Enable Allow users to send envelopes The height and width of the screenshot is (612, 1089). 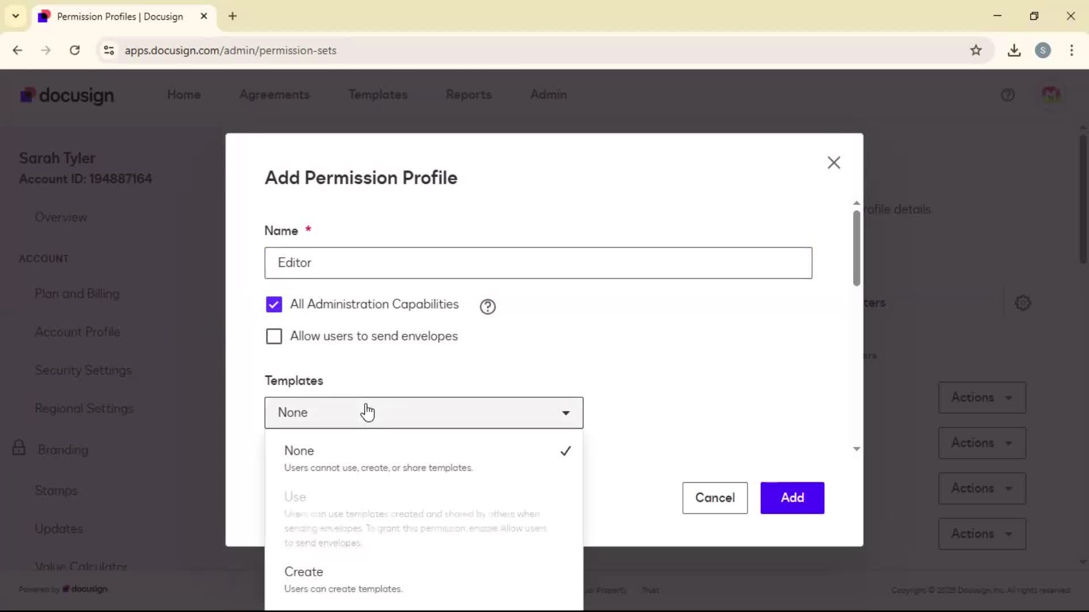coord(274,336)
